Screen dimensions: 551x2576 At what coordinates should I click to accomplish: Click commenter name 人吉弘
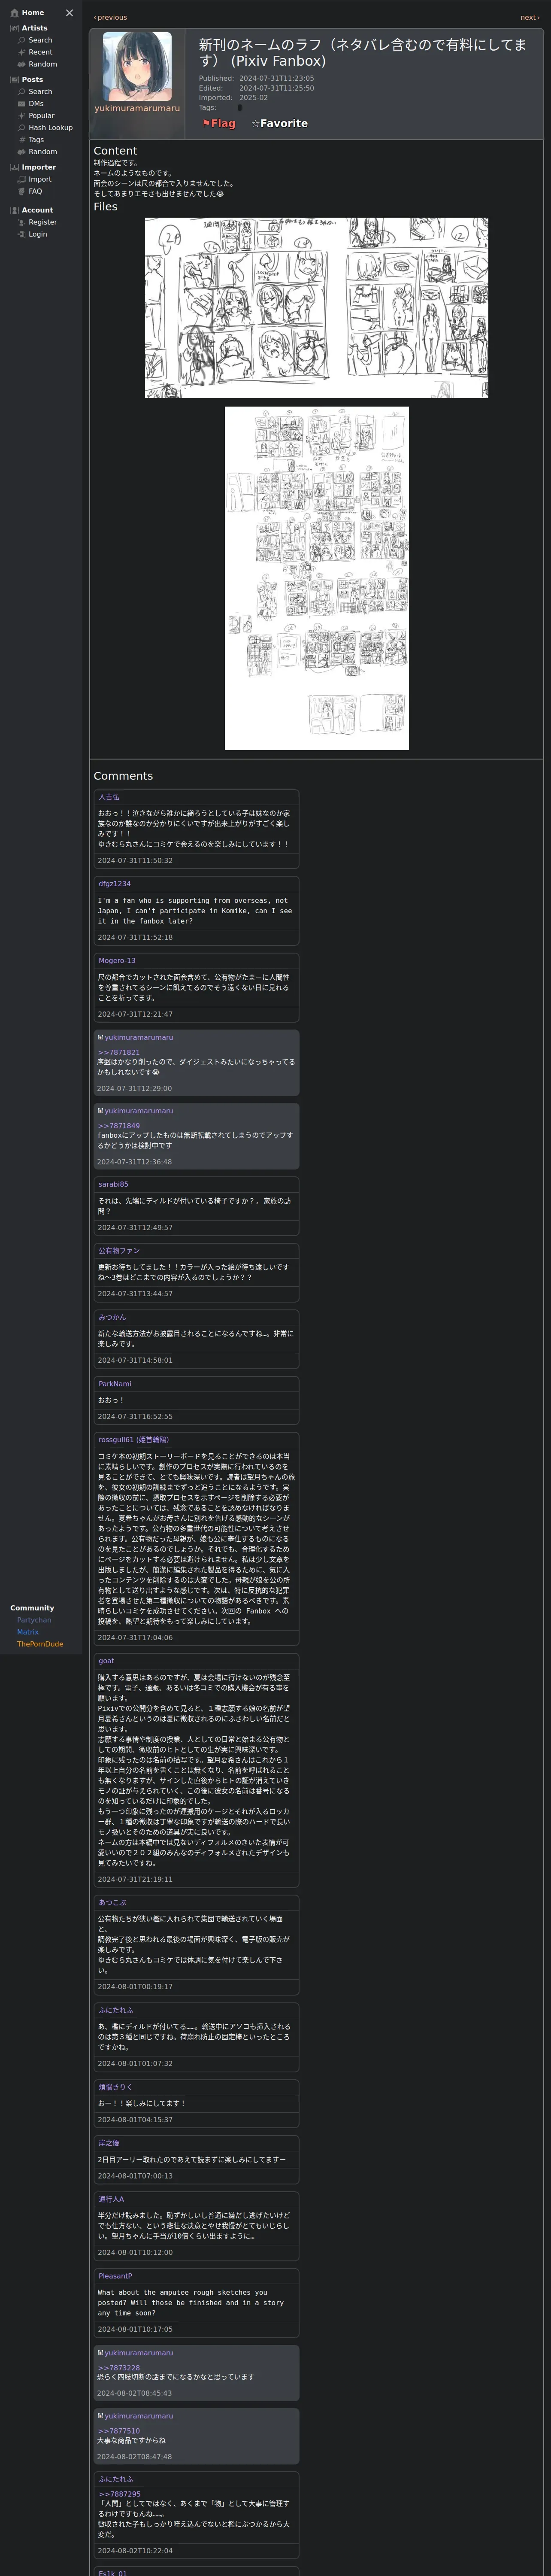click(109, 797)
